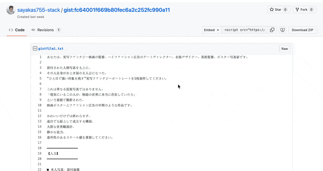Open the sayakas755-stack user avatar
323x171 pixels.
pos(11,10)
